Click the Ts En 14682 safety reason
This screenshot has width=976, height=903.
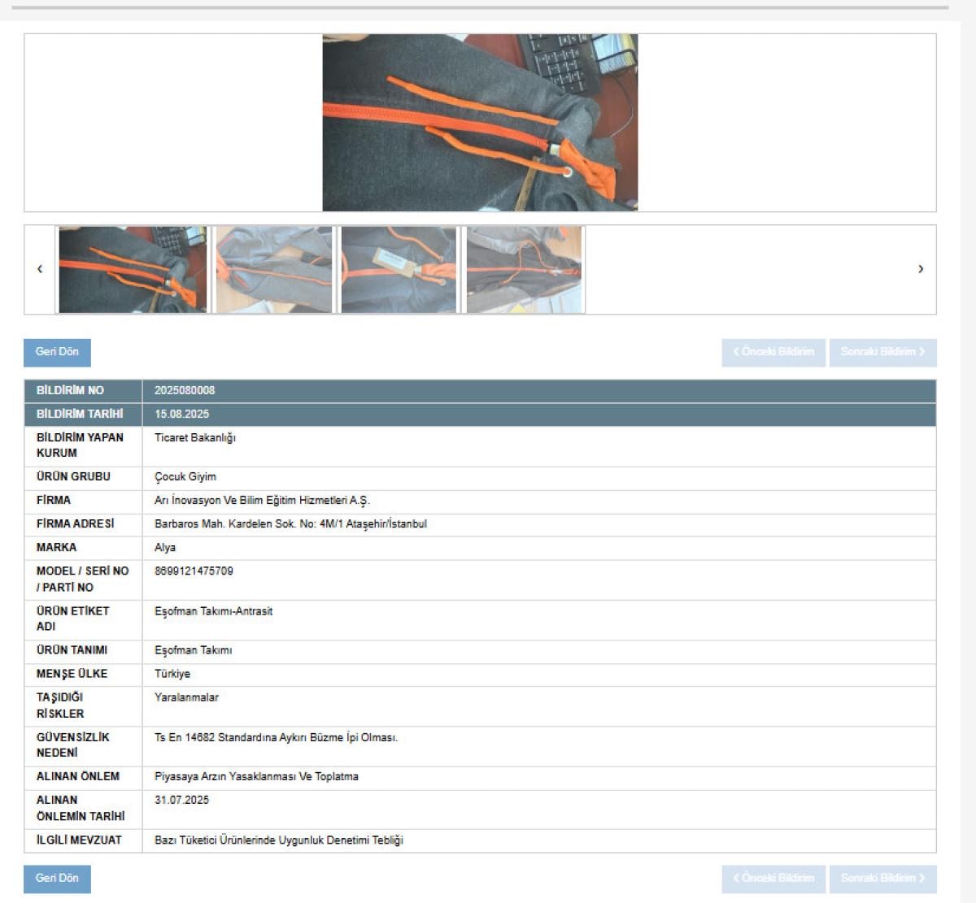point(276,738)
